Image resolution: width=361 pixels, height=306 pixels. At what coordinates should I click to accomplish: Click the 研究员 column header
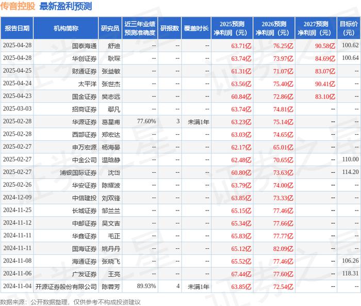tap(110, 28)
